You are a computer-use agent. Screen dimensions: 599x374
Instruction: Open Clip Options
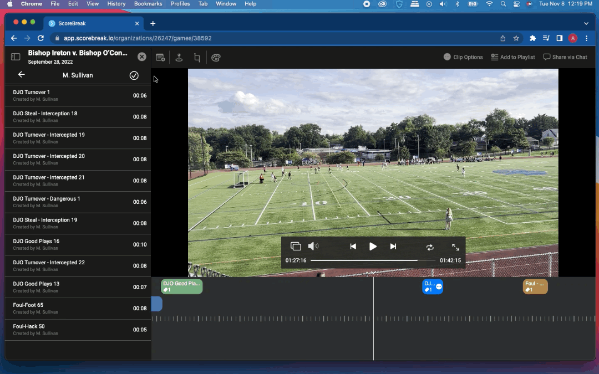[463, 57]
